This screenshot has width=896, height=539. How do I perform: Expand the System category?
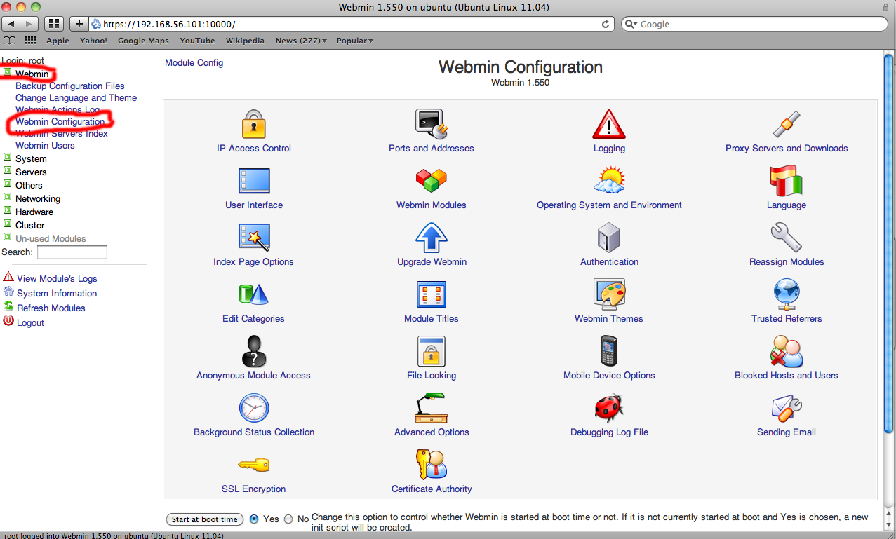tap(7, 158)
